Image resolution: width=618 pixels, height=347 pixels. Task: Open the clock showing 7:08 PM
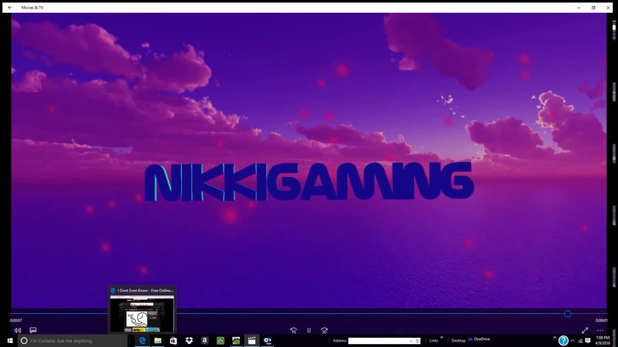click(x=603, y=341)
